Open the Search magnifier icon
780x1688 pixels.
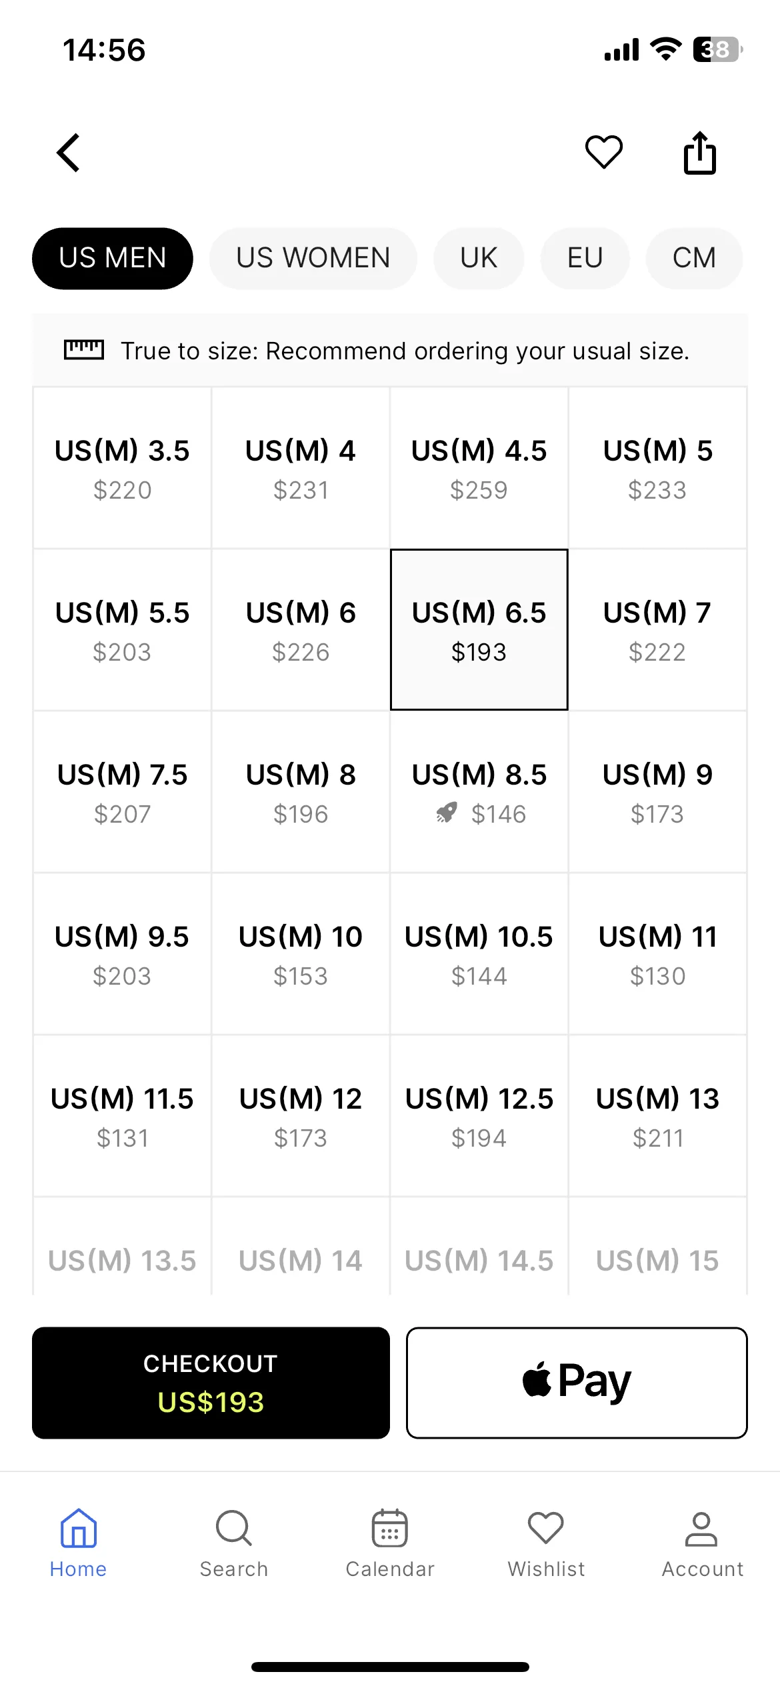(x=234, y=1528)
